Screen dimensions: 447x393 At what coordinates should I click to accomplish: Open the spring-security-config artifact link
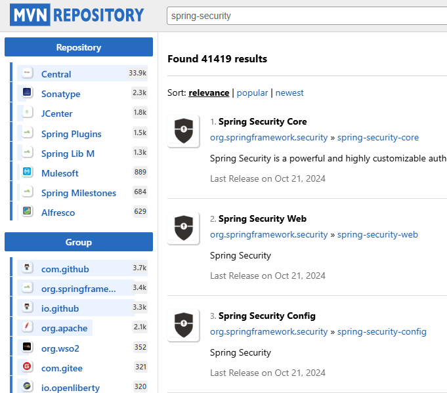pyautogui.click(x=382, y=332)
